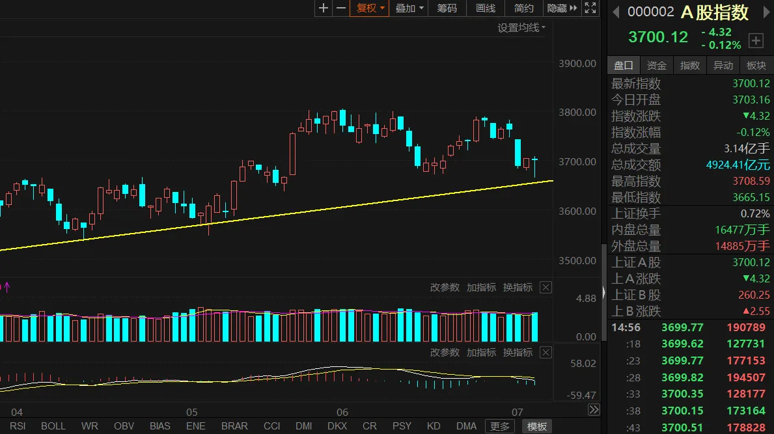Viewport: 774px width, 434px height.
Task: Click the plus zoom-in chart icon
Action: tap(324, 8)
